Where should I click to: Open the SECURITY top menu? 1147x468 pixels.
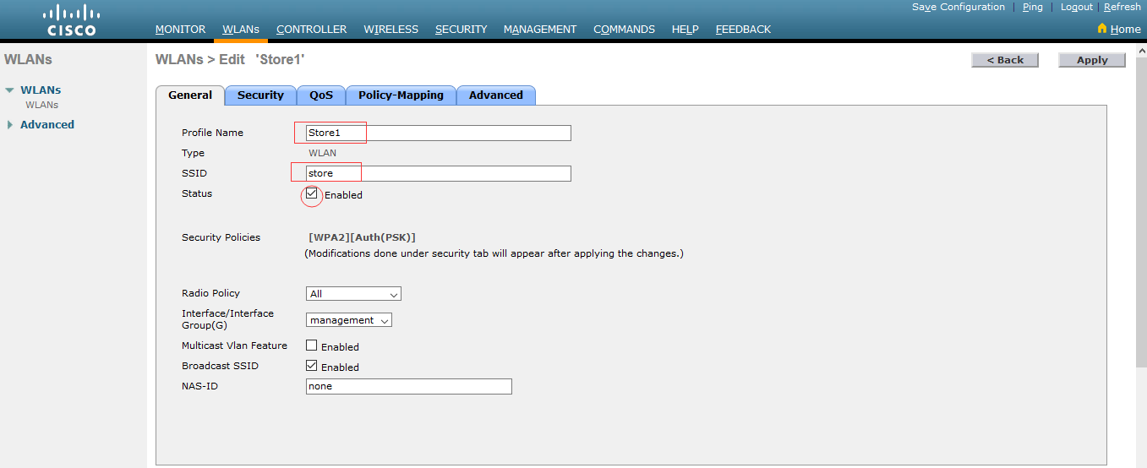461,29
